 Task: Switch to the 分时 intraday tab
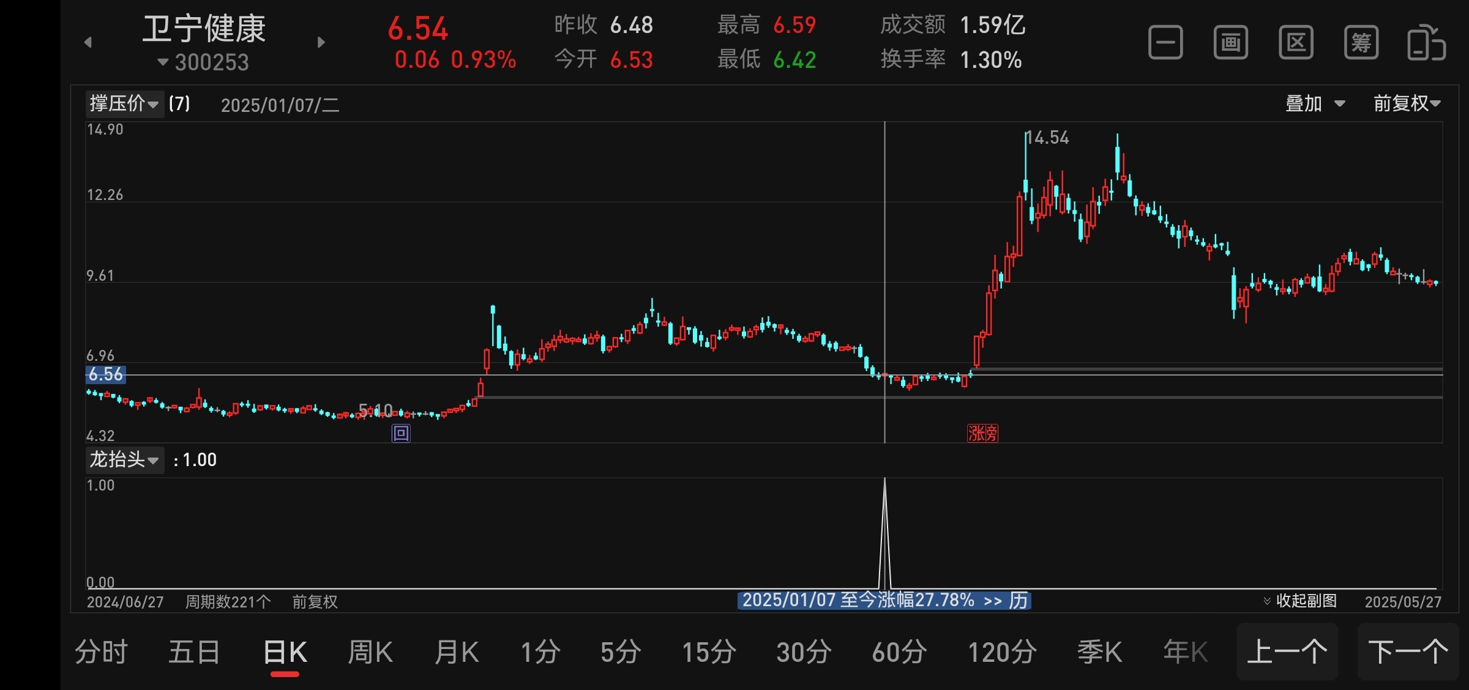point(101,652)
